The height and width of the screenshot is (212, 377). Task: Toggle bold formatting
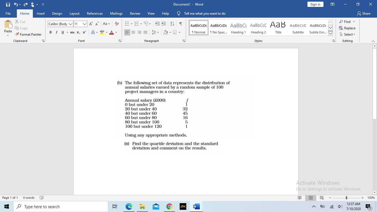[x=51, y=32]
